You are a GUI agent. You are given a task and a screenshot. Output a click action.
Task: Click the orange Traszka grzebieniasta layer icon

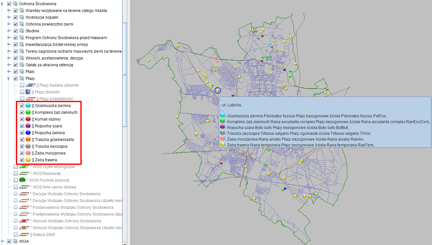(28, 139)
